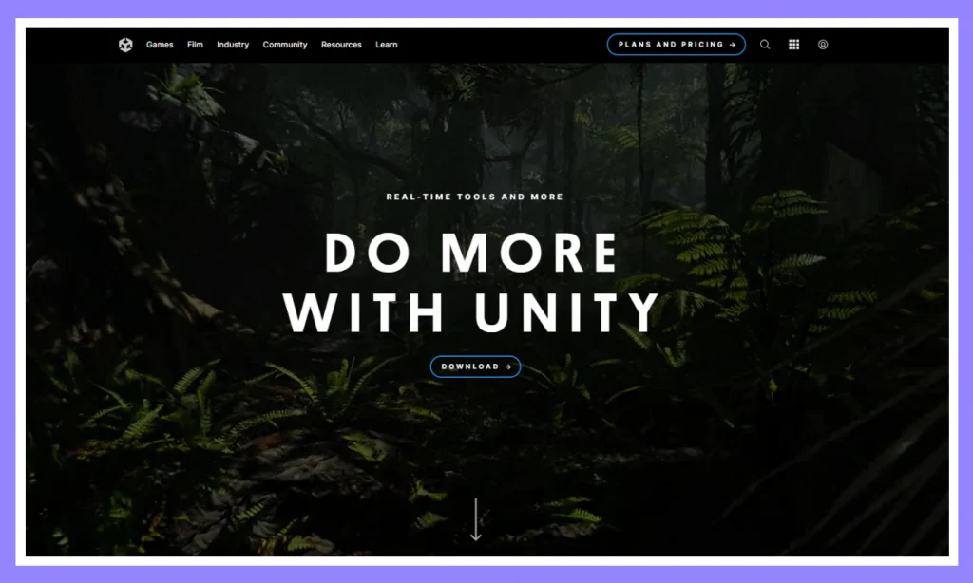Click the scroll-down arrow at page bottom
Viewport: 973px width, 583px height.
pyautogui.click(x=476, y=519)
